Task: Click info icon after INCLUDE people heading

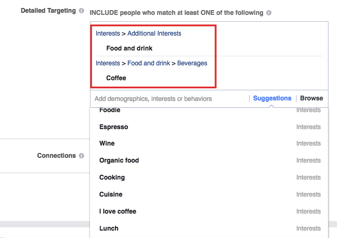Action: 269,13
